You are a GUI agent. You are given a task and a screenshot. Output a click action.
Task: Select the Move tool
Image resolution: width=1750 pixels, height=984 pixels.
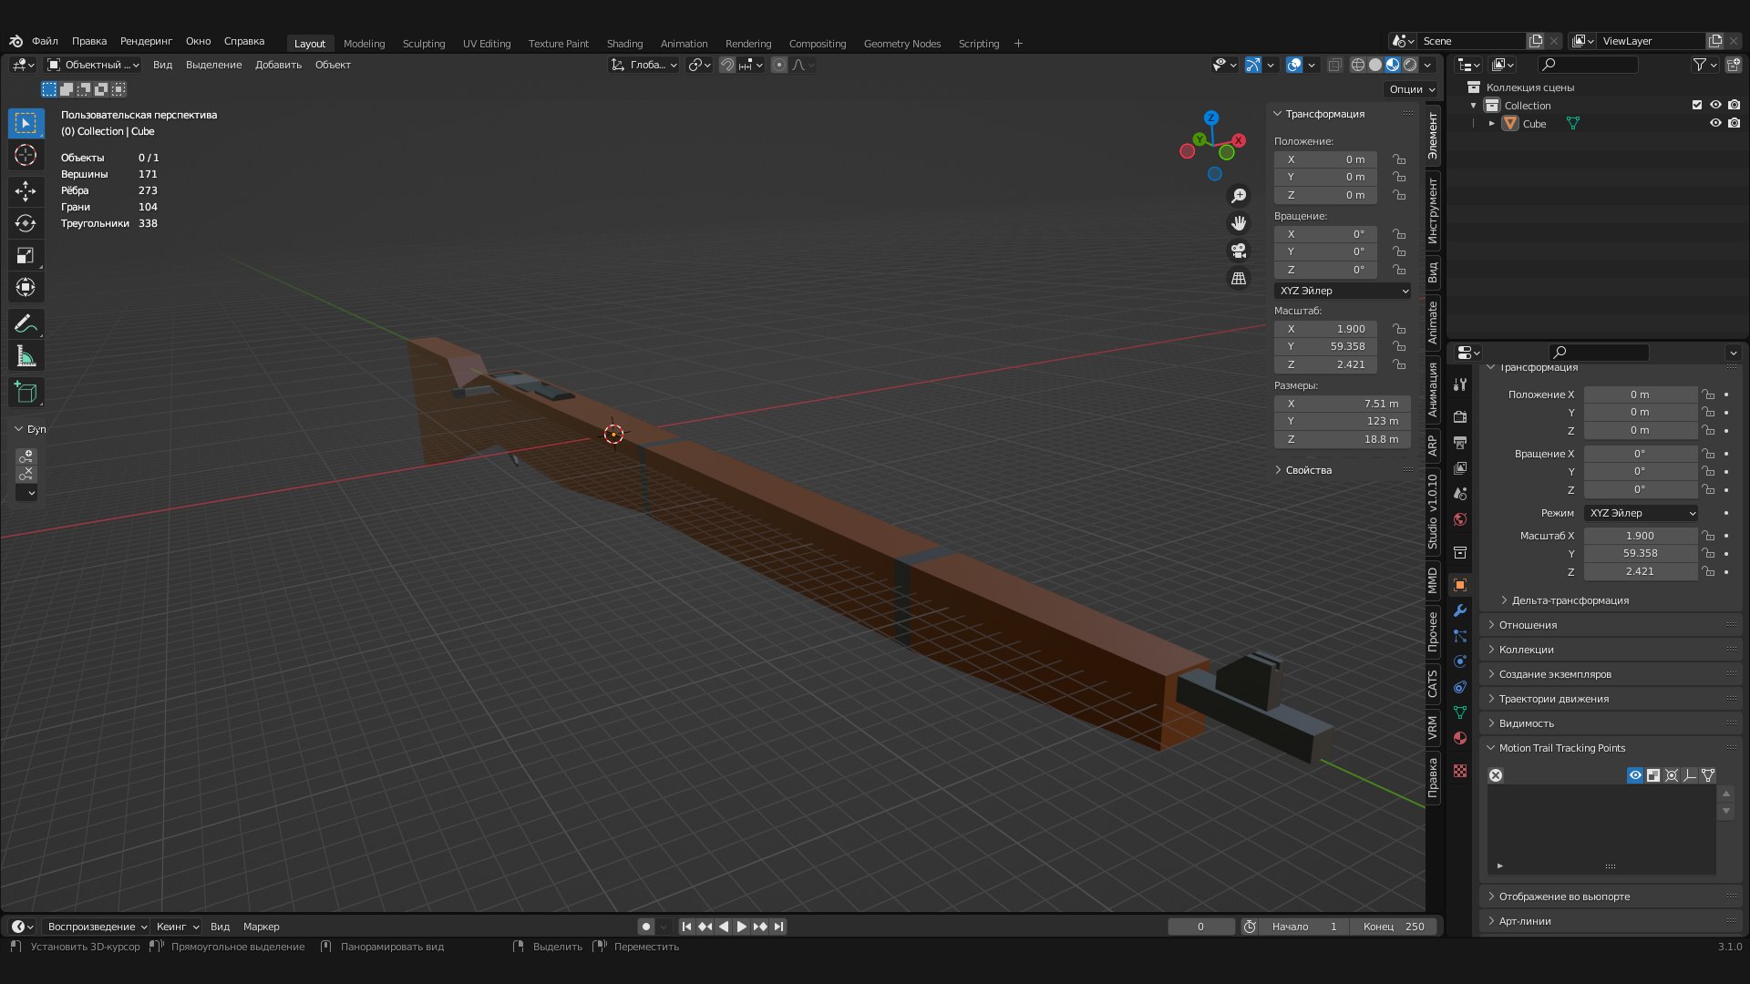[26, 190]
